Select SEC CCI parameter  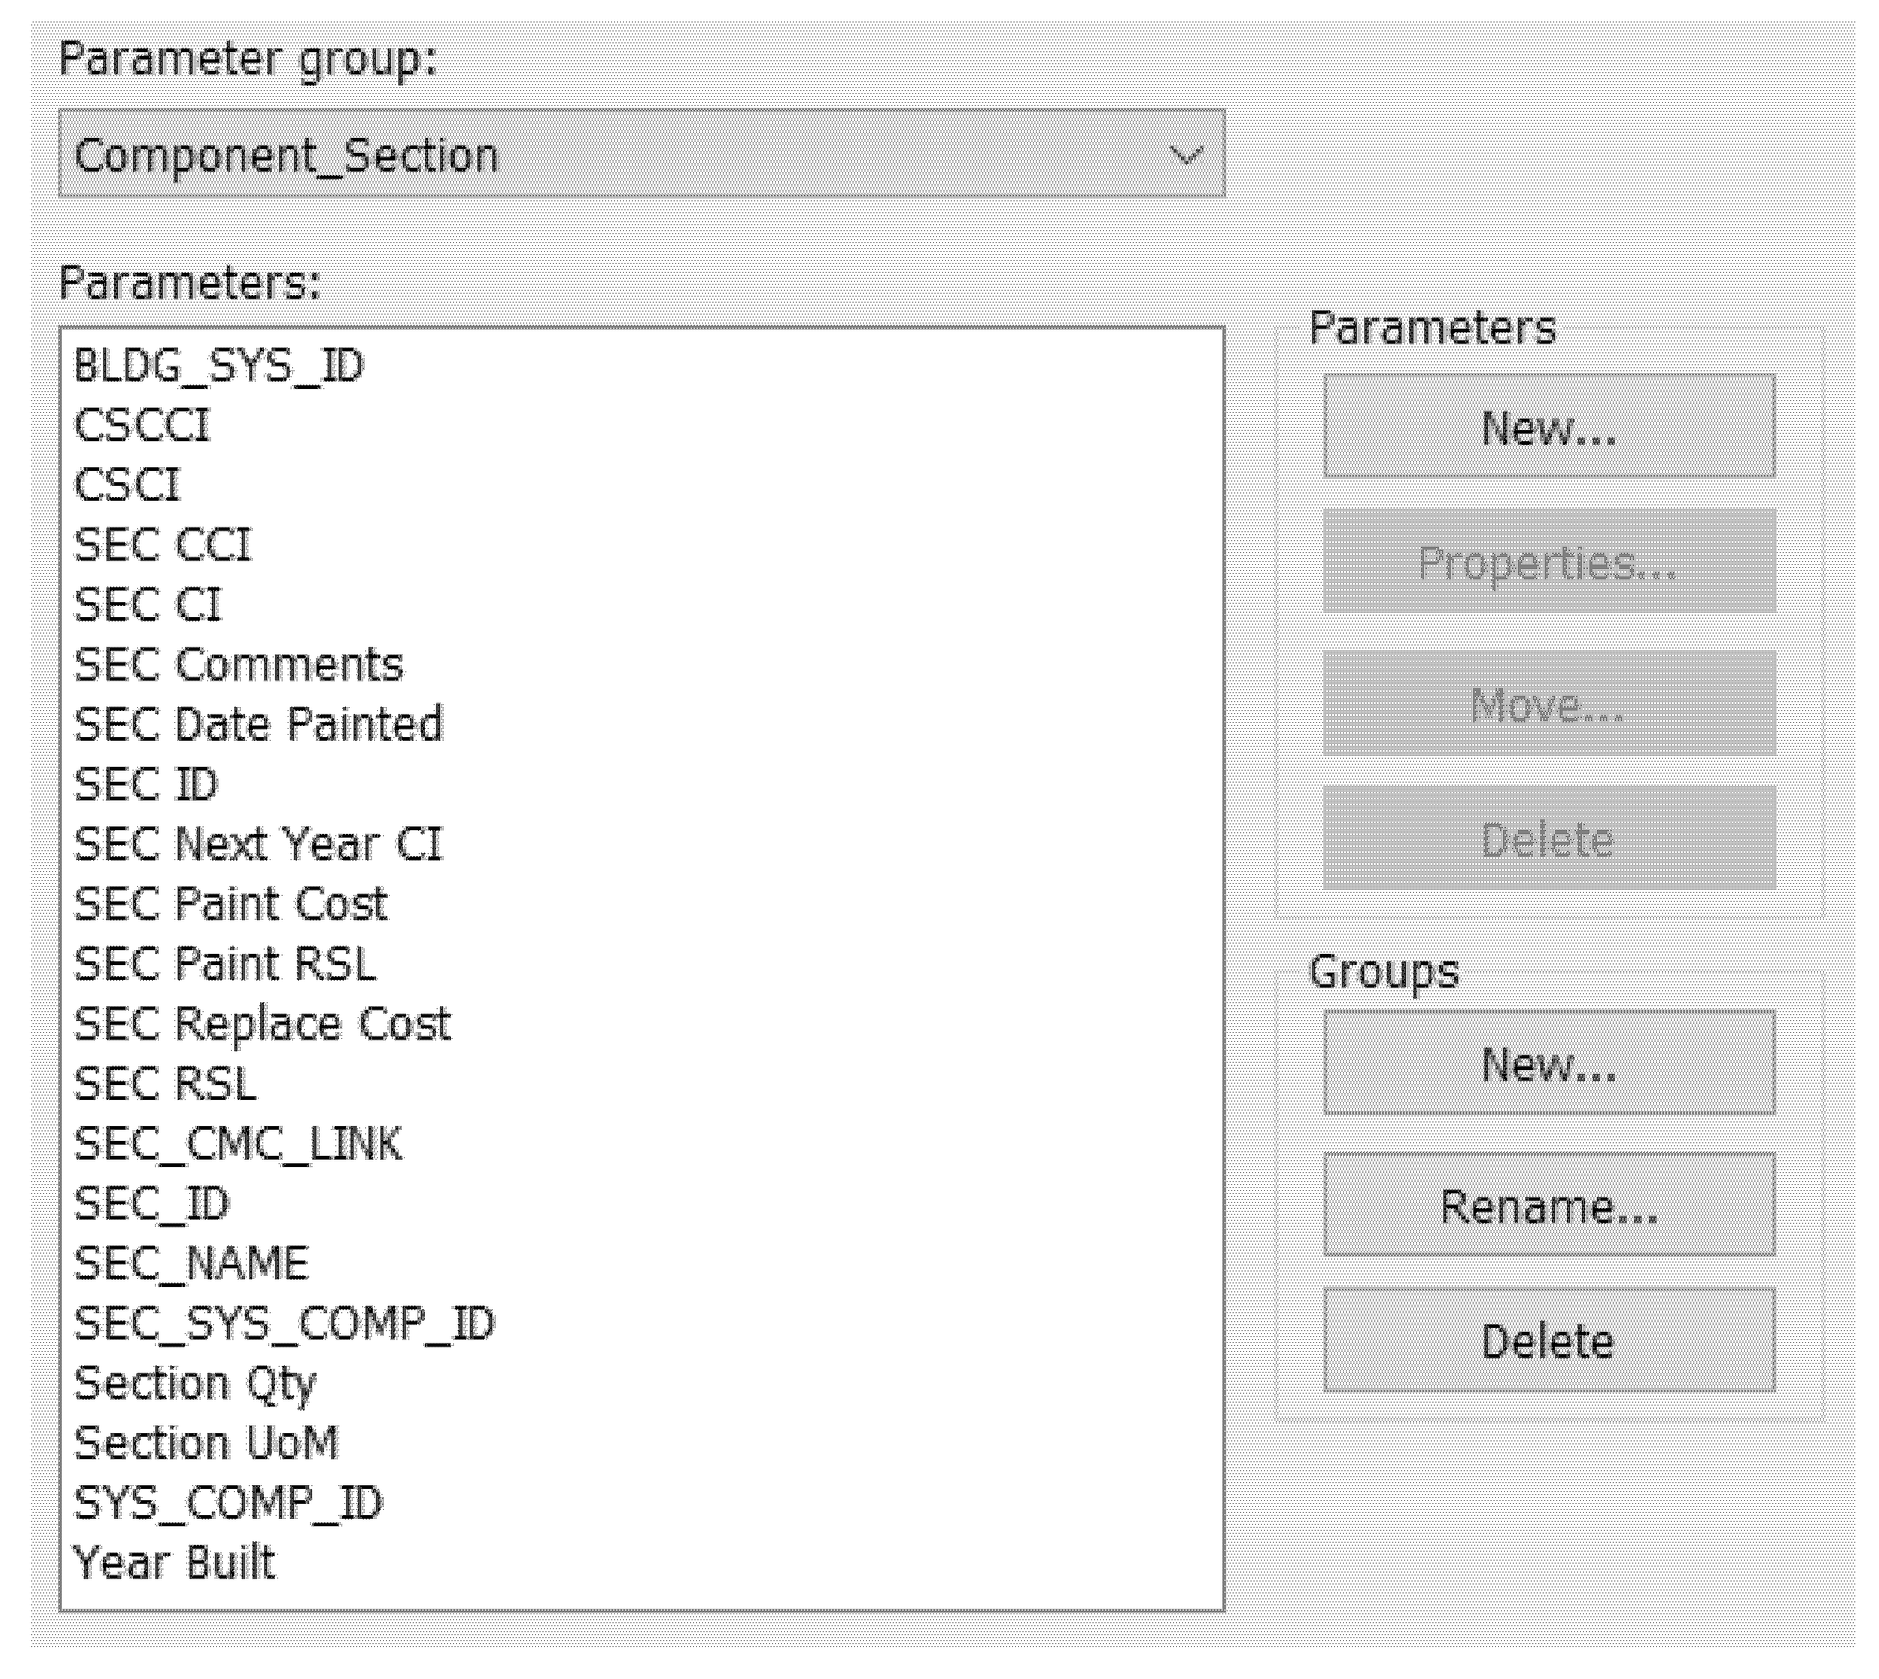tap(162, 546)
